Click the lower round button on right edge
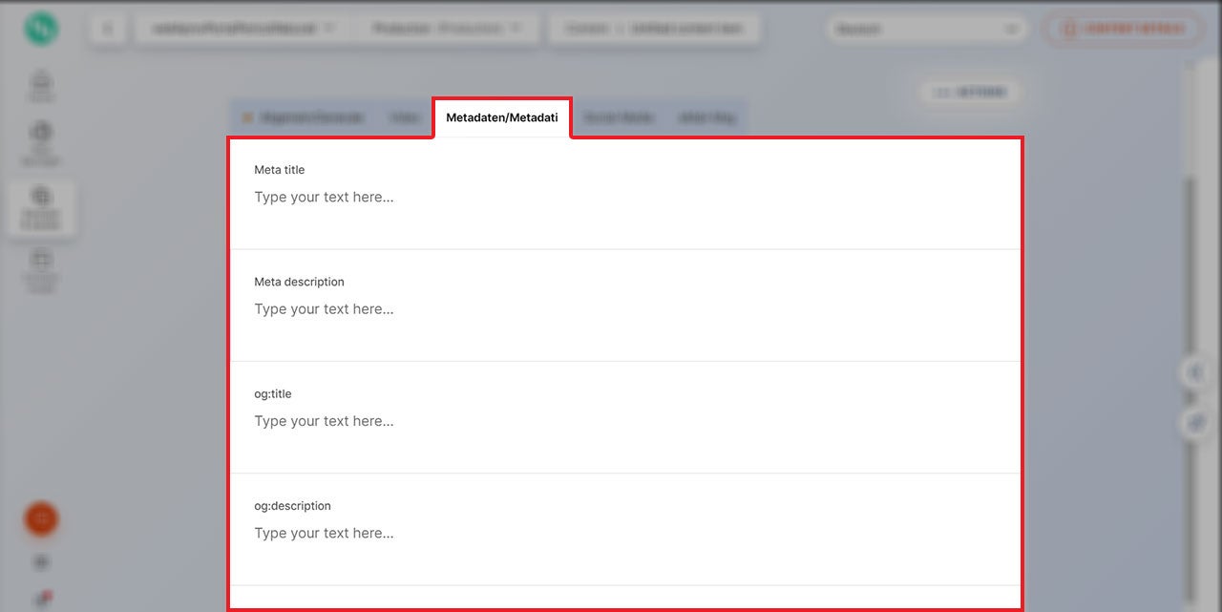 pyautogui.click(x=1195, y=423)
